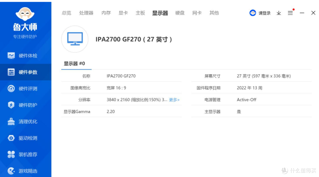319x177 pixels.
Task: Click the 专注硬件防护 slogan text
Action: tap(25, 37)
